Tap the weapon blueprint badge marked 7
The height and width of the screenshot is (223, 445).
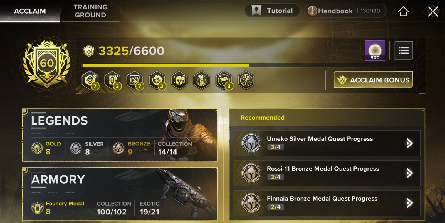[x=135, y=80]
